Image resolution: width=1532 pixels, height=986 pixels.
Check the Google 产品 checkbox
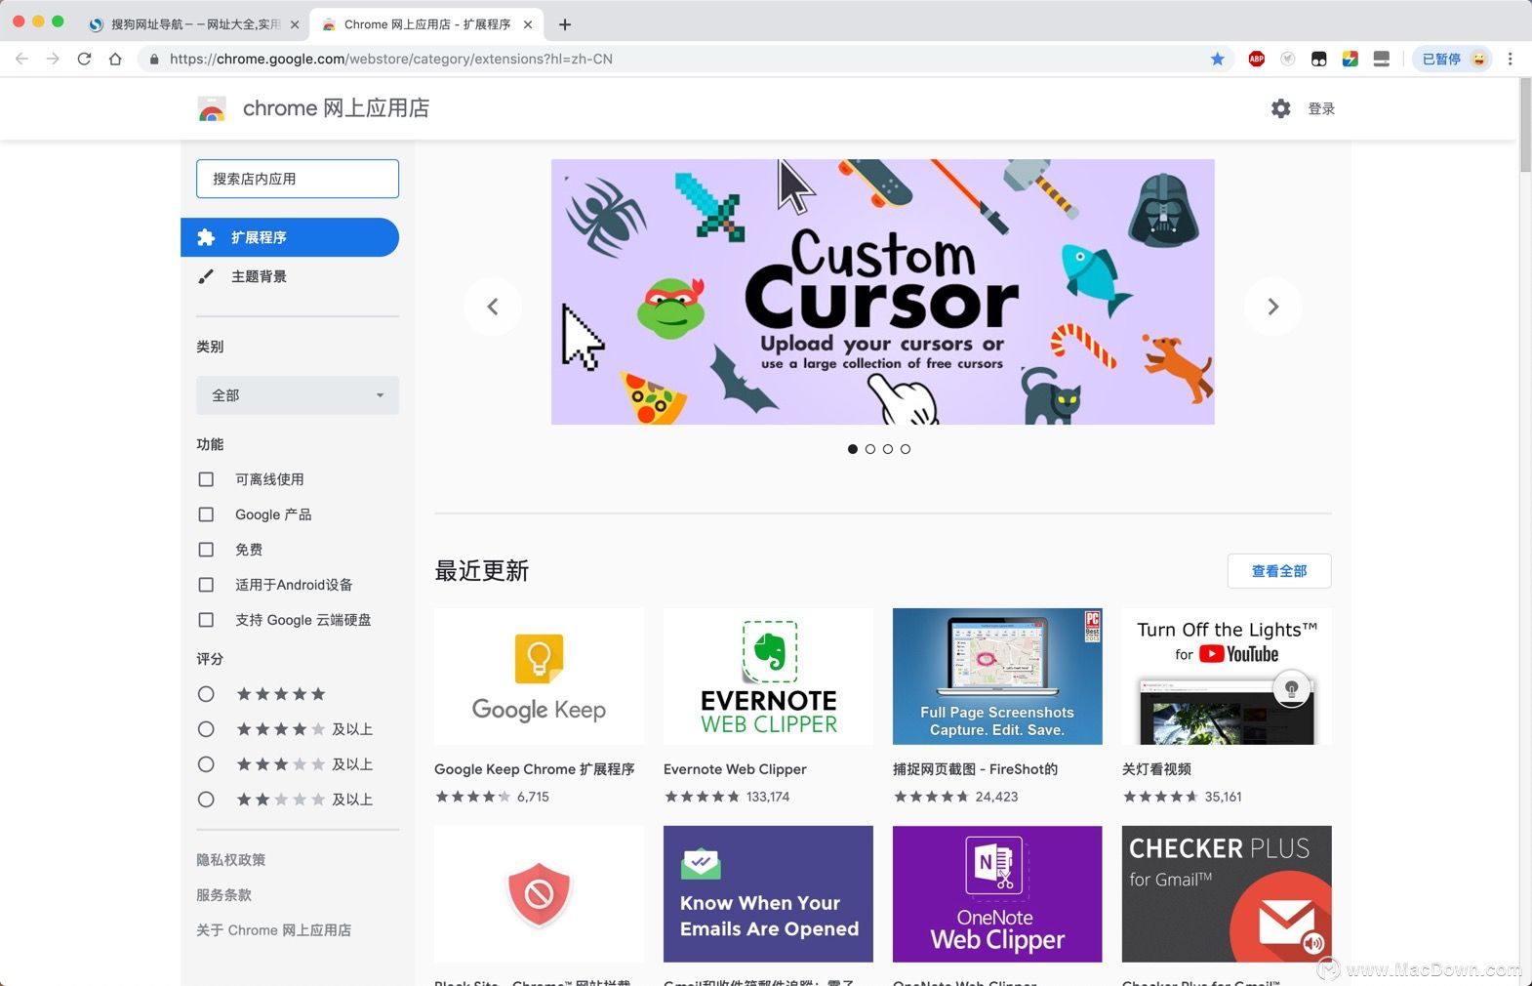pos(206,514)
